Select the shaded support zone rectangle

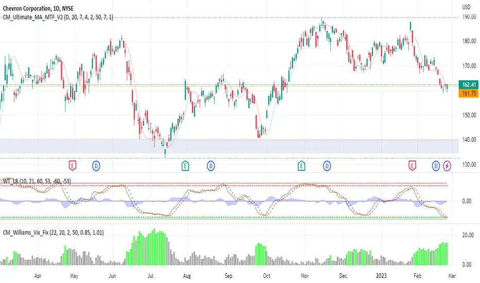pos(229,146)
